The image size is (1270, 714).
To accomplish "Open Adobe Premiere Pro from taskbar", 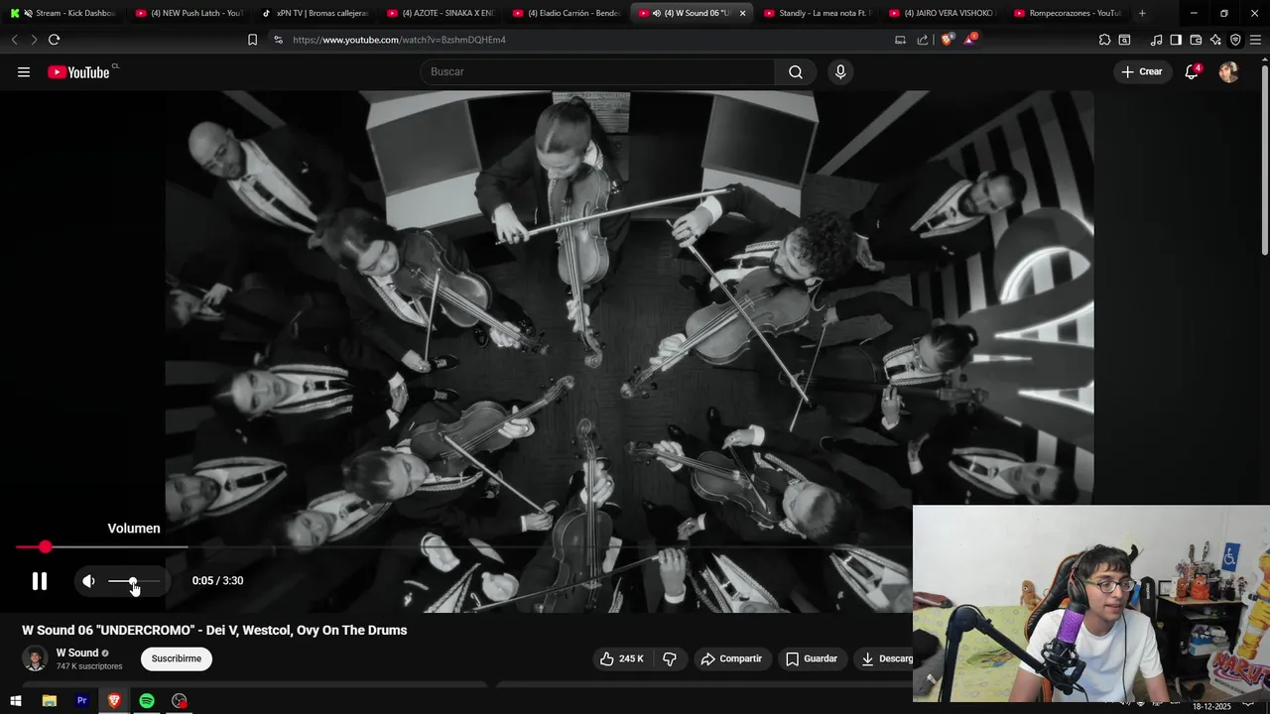I will (x=81, y=701).
